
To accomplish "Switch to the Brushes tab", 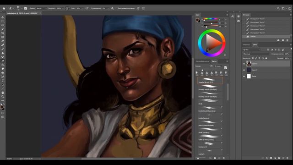I will click(214, 61).
